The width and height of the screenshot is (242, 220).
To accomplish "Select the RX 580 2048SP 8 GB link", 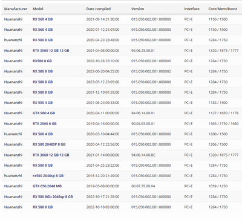I will click(x=49, y=144).
